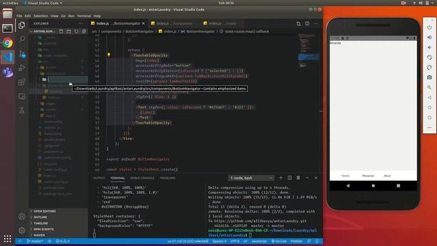Click the emulator volume down button
The height and width of the screenshot is (246, 437).
429,47
